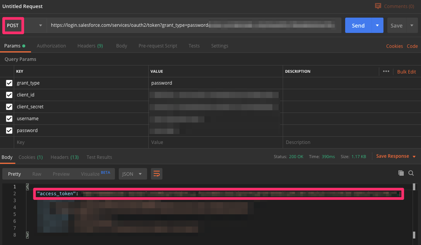Disable the grant_type query parameter
The height and width of the screenshot is (245, 421).
[9, 83]
